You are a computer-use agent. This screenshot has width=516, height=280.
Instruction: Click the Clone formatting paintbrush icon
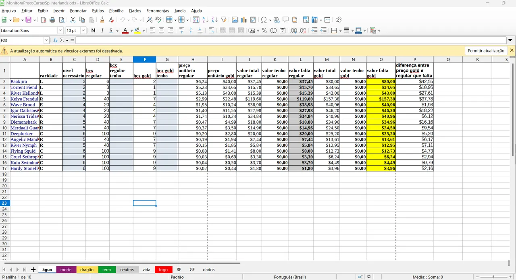102,20
